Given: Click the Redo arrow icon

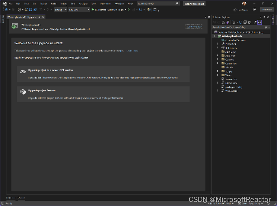Looking at the screenshot, I should [x=48, y=10].
